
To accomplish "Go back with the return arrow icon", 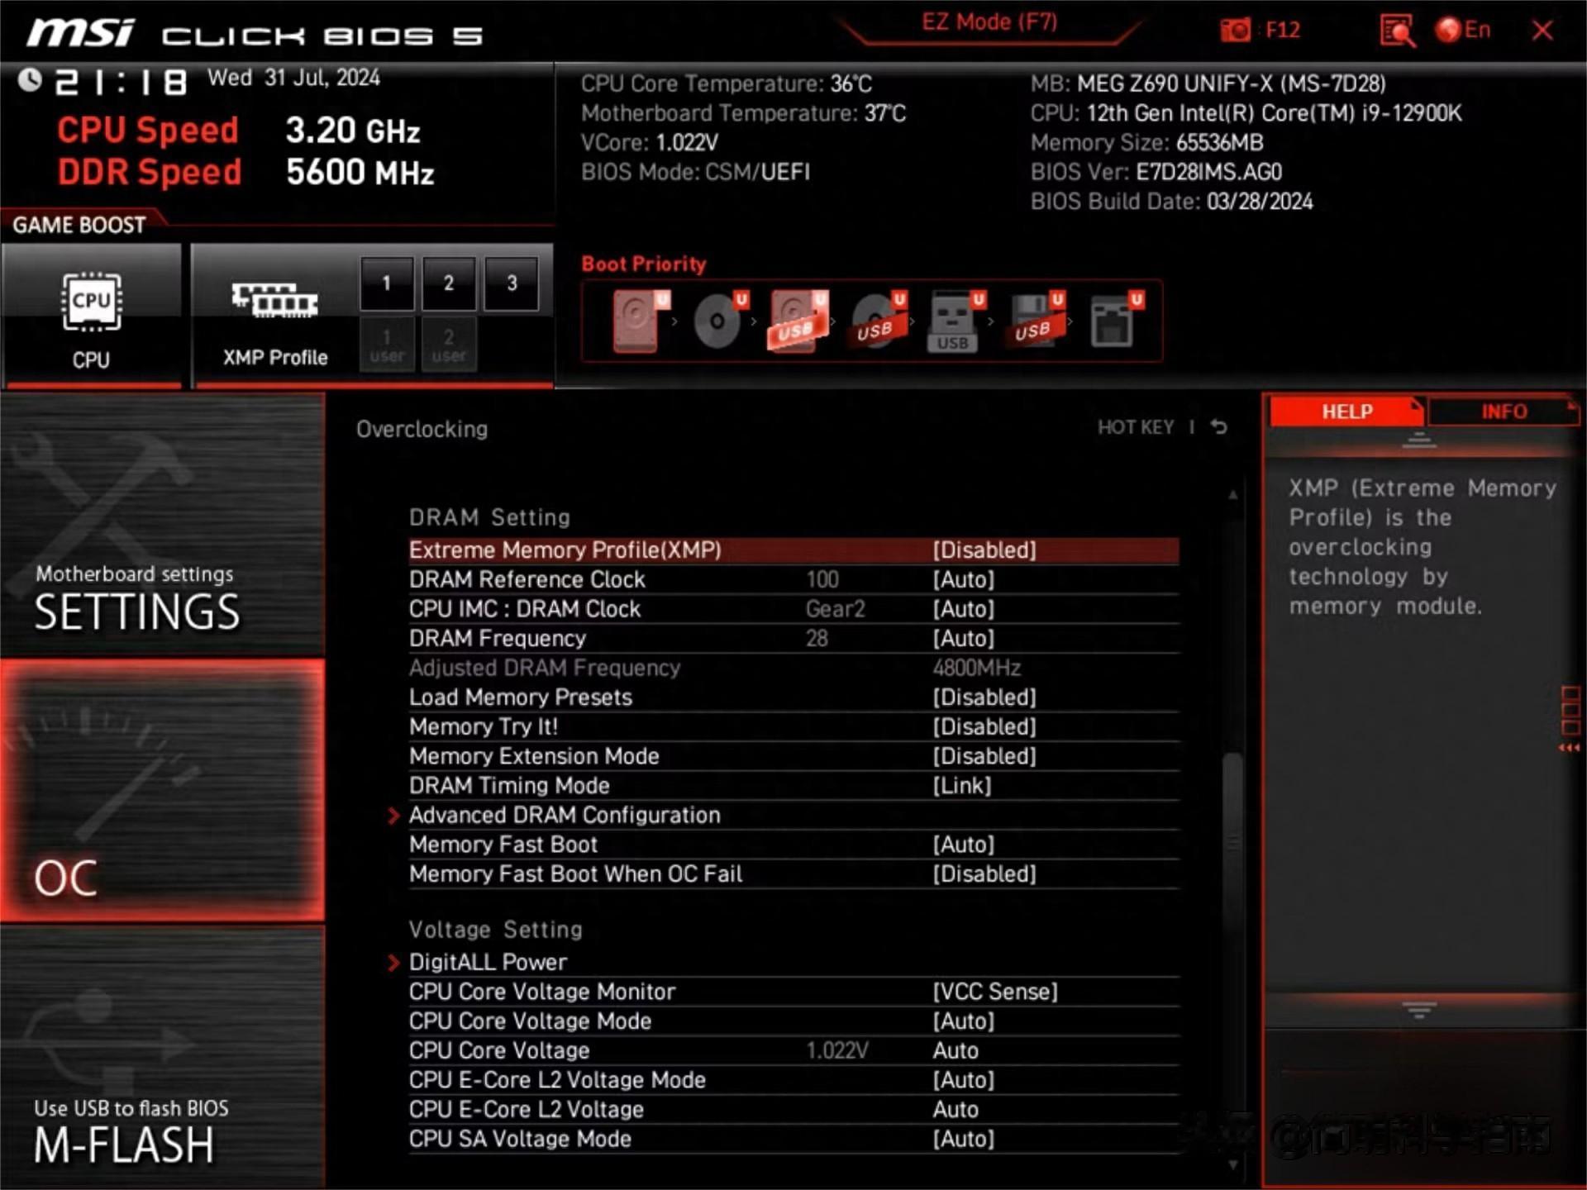I will [x=1219, y=427].
